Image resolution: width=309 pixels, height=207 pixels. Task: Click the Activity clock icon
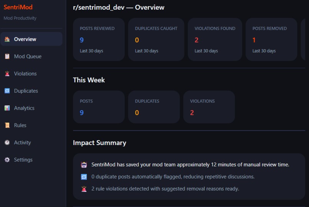tap(7, 142)
